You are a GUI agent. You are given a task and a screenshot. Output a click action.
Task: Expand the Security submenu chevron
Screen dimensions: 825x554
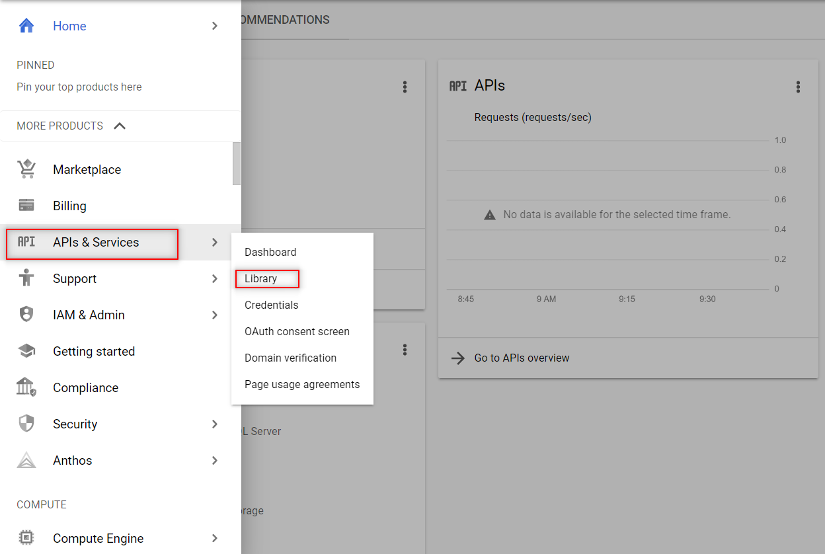coord(214,424)
